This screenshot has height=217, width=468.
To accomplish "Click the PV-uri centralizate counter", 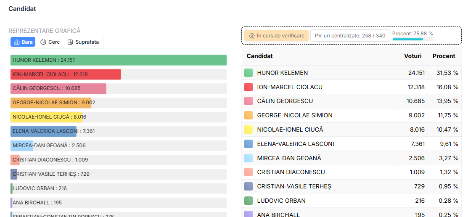I will click(350, 36).
